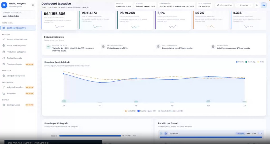Open the GM user avatar menu
Image resolution: width=270 pixels, height=144 pixels.
[264, 5]
